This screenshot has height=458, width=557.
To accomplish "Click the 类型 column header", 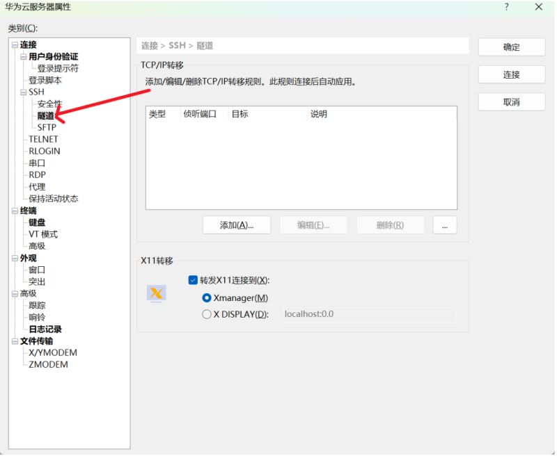I will (x=157, y=114).
